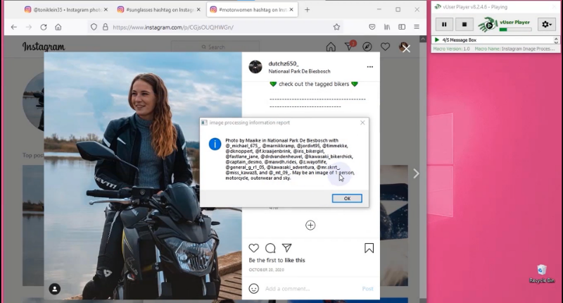Open Instagram explore compass icon
Image resolution: width=563 pixels, height=303 pixels.
(367, 47)
